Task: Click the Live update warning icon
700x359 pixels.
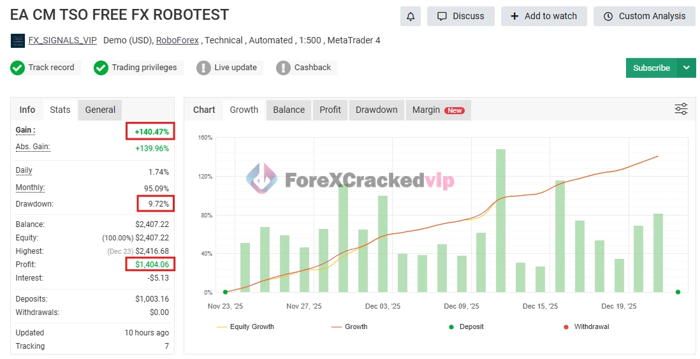Action: pyautogui.click(x=203, y=68)
